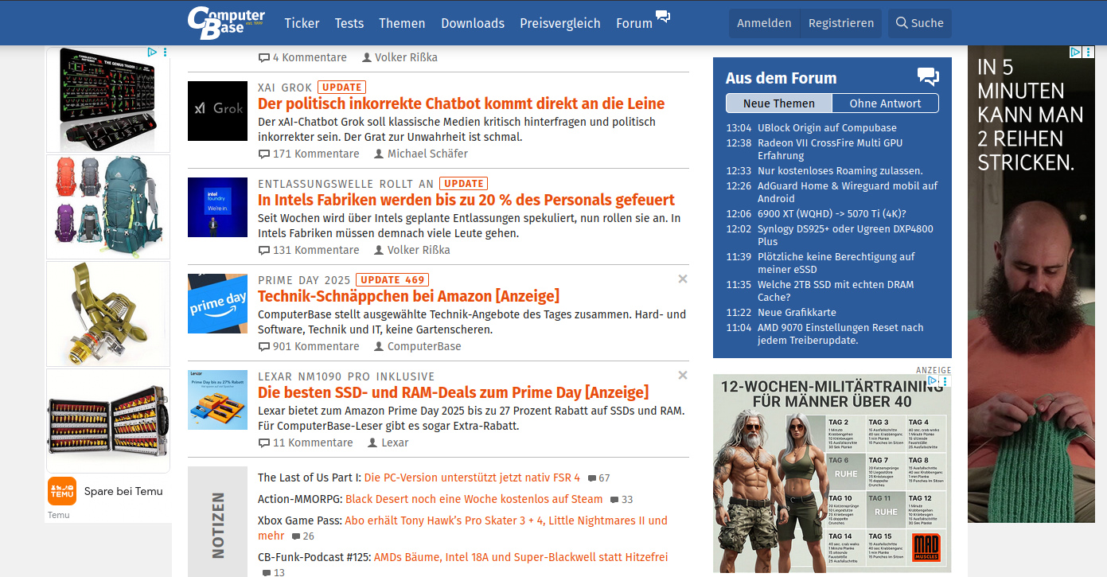Close the Prime Day 2025 teaser
Screen dimensions: 1107x577
tap(683, 279)
